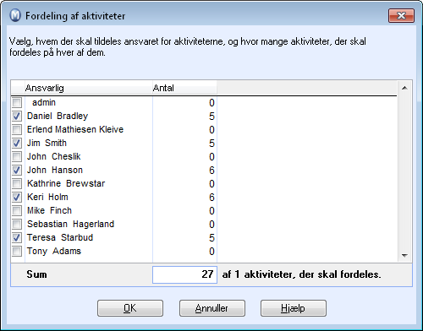The width and height of the screenshot is (423, 331).
Task: Click the list's scroll down arrow
Action: [x=404, y=256]
